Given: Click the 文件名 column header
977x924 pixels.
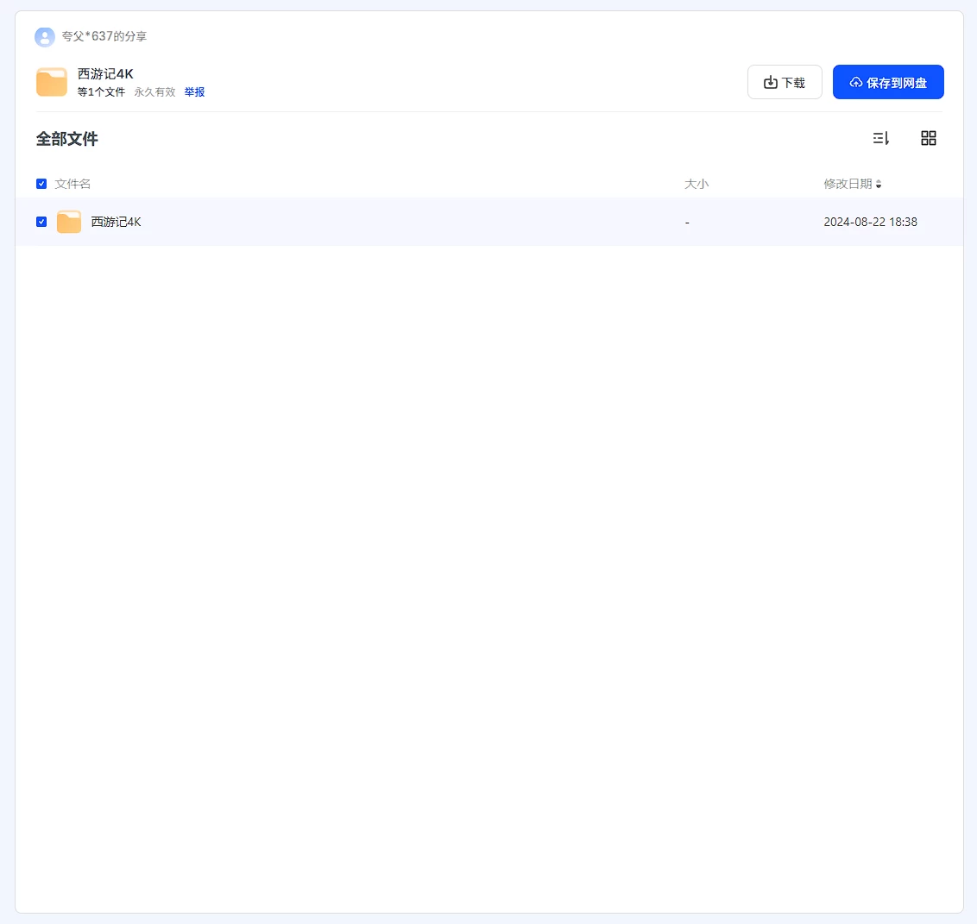Looking at the screenshot, I should click(x=72, y=184).
